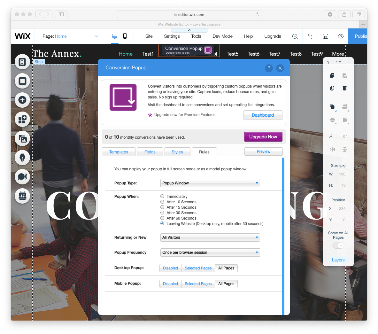Select After 10 Seconds radio option
This screenshot has height=334, width=378.
click(162, 202)
